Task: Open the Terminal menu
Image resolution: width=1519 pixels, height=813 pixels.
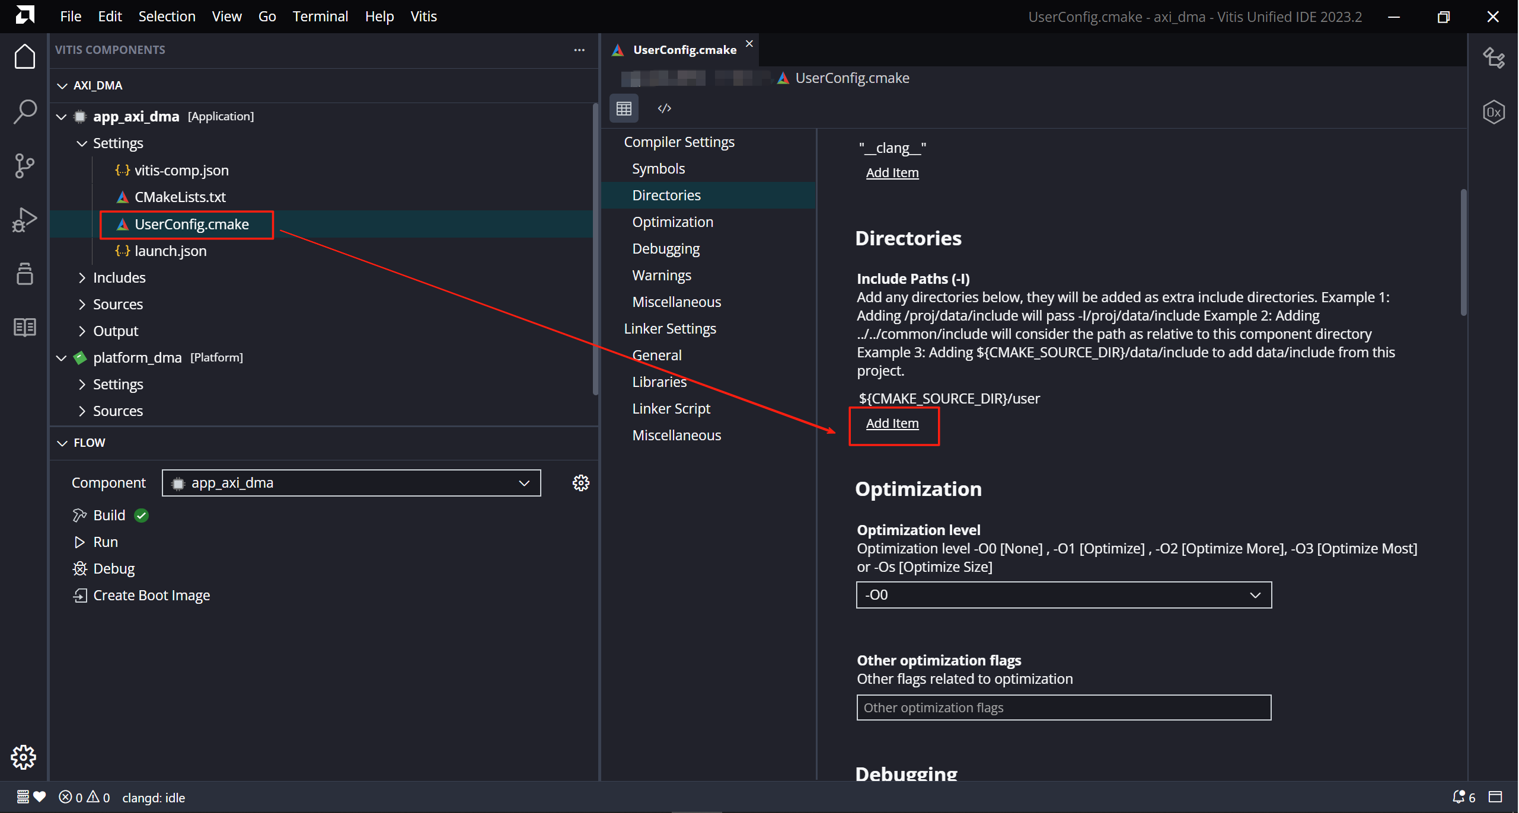Action: (x=320, y=16)
